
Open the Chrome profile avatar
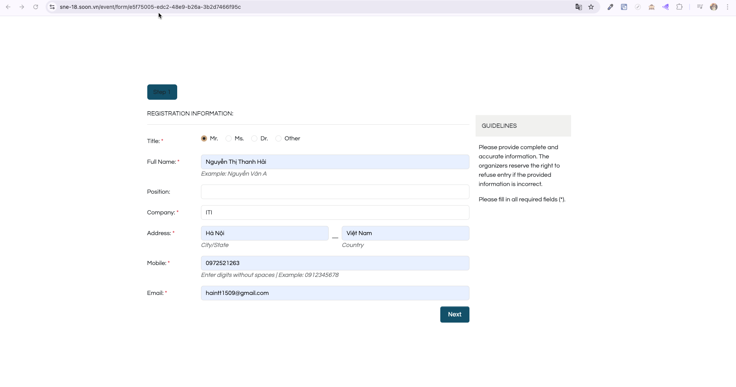point(714,7)
